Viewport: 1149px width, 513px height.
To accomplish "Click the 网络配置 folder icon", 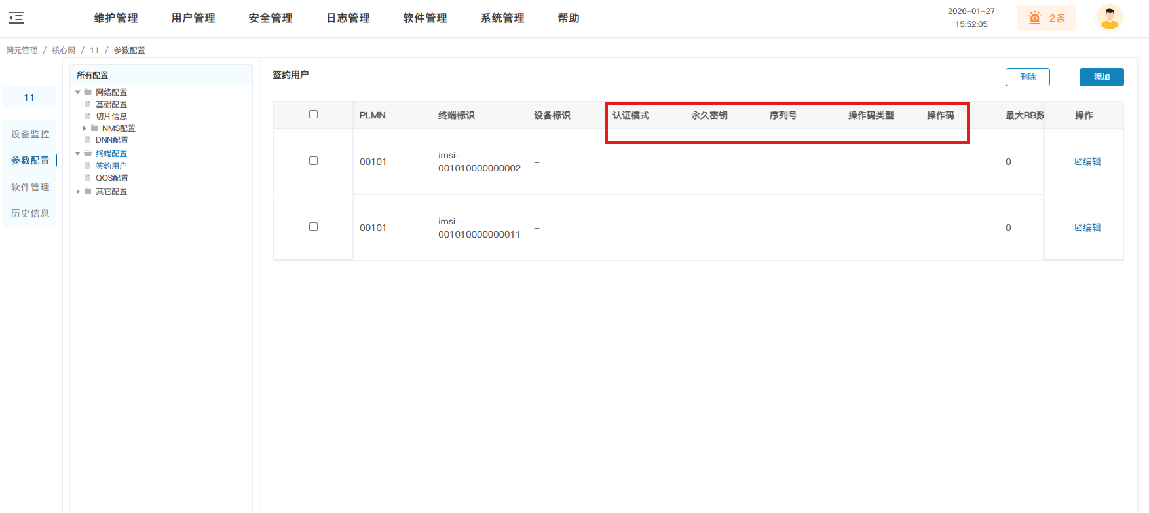I will 88,92.
